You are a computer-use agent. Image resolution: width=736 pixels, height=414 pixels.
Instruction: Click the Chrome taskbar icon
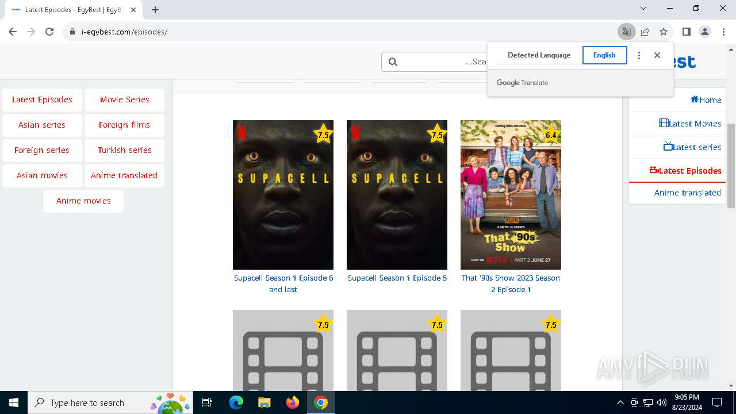tap(321, 402)
